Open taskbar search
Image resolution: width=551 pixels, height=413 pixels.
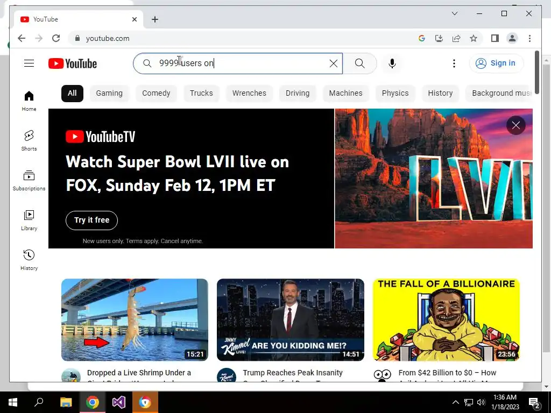click(x=39, y=402)
